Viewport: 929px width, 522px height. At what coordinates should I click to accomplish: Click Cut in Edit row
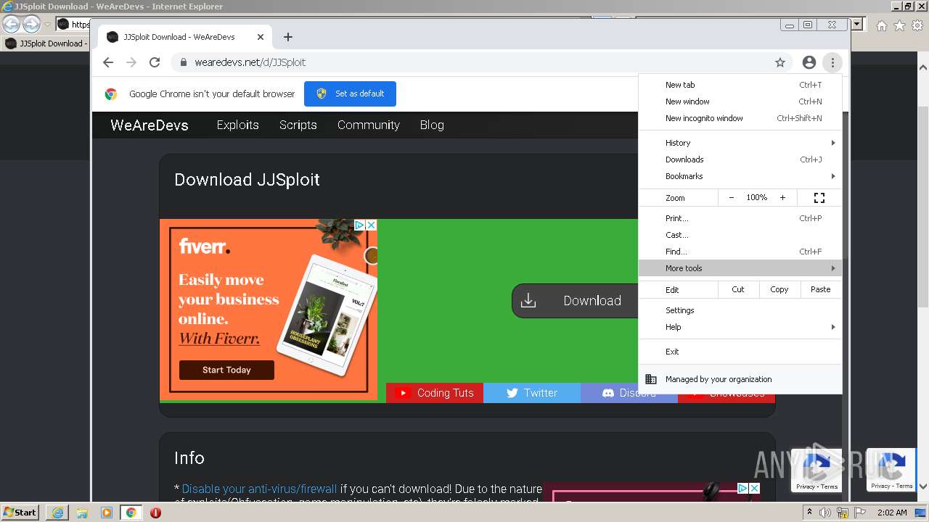coord(738,289)
